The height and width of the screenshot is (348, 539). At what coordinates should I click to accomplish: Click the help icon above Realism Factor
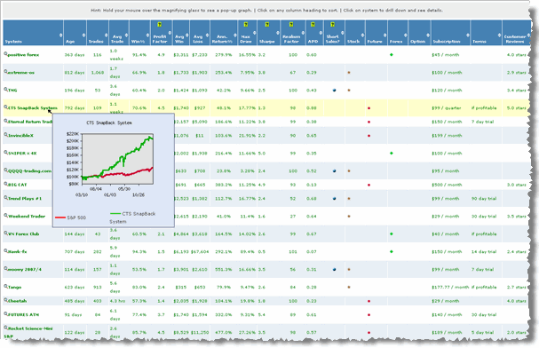(x=291, y=24)
